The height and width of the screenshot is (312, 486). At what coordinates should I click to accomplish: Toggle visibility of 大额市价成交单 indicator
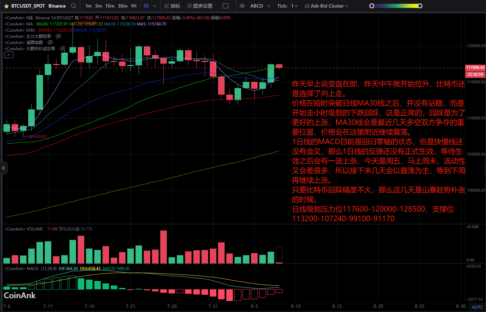tap(63, 49)
